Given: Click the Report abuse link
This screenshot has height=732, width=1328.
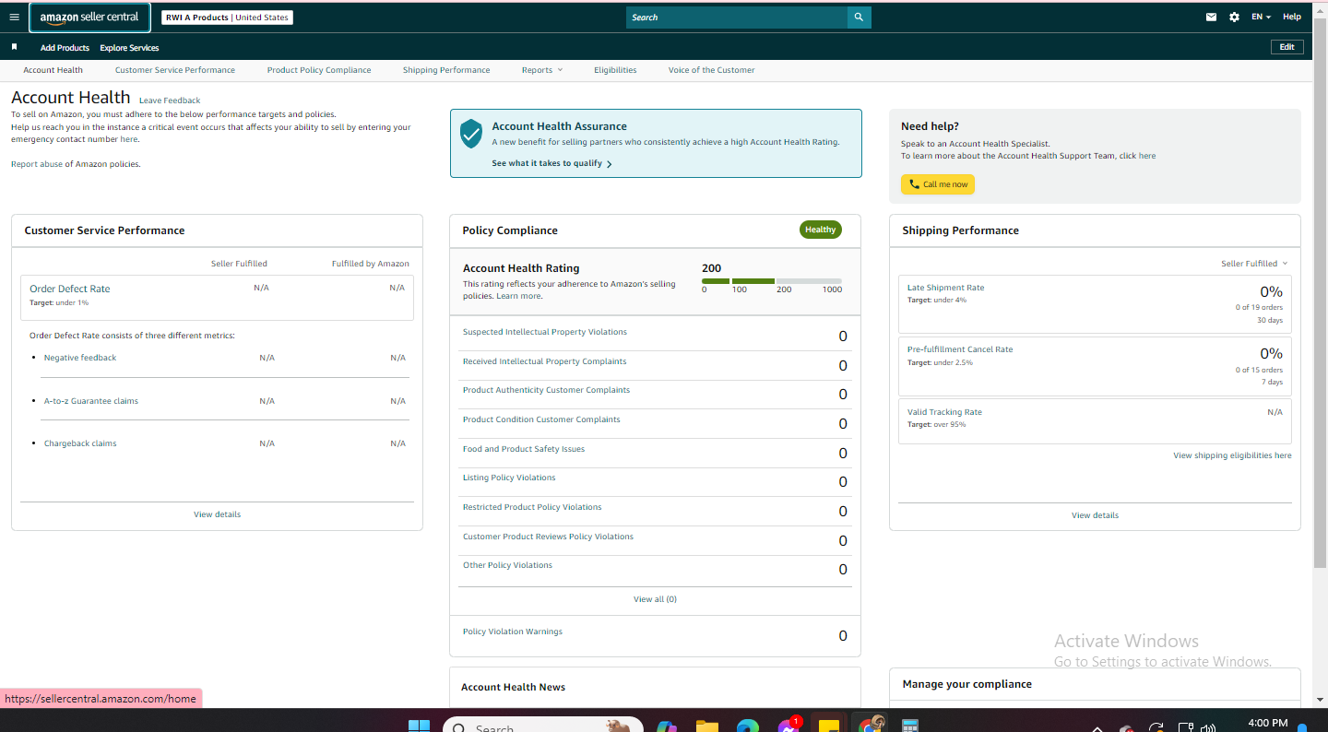Looking at the screenshot, I should coord(37,164).
